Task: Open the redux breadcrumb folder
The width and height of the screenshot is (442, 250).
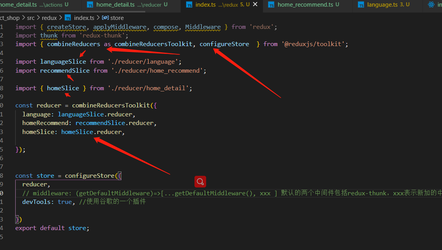Action: tap(49, 18)
